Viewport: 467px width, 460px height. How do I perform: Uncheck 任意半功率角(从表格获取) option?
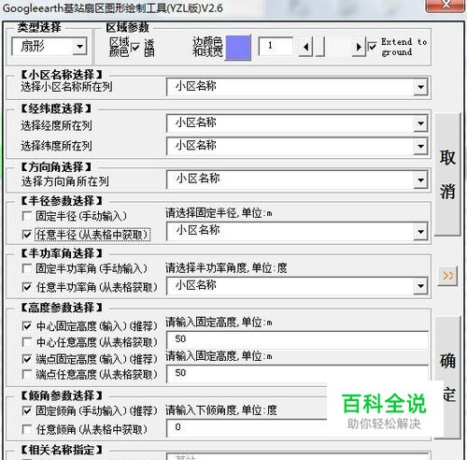coord(27,287)
